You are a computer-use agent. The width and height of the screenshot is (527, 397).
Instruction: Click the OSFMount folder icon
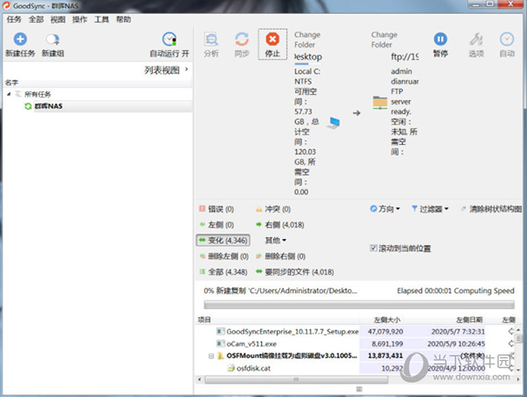click(220, 356)
